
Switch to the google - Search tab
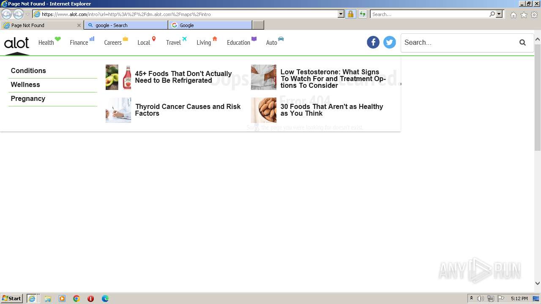coord(126,25)
